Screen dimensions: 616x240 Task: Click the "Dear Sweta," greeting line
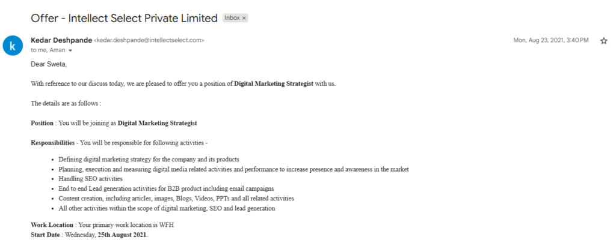(49, 65)
